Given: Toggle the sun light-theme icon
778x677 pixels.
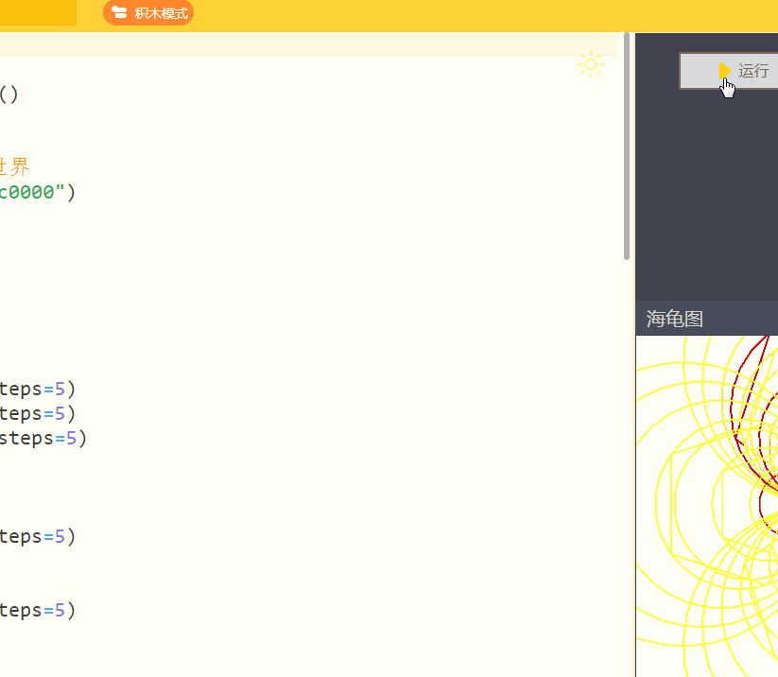Looking at the screenshot, I should [591, 64].
